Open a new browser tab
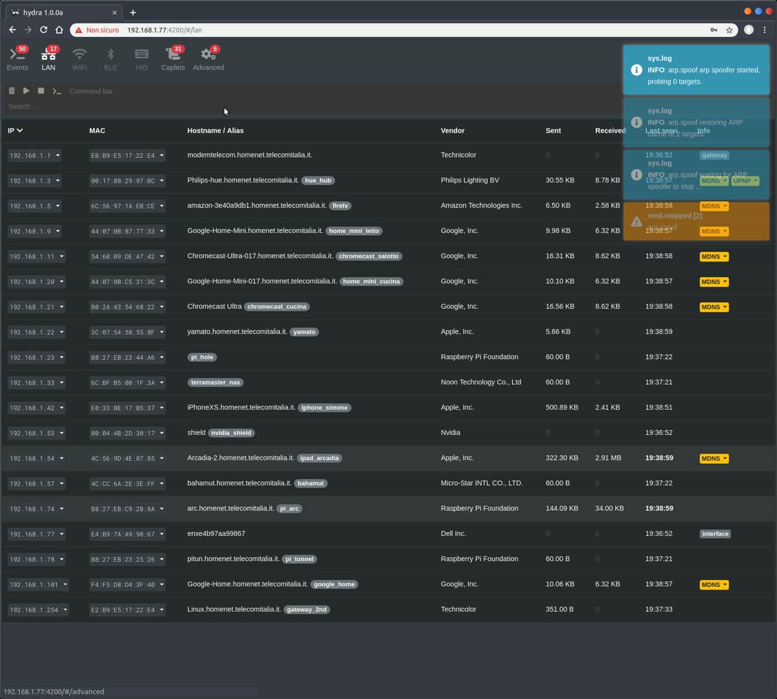The height and width of the screenshot is (699, 777). (133, 12)
